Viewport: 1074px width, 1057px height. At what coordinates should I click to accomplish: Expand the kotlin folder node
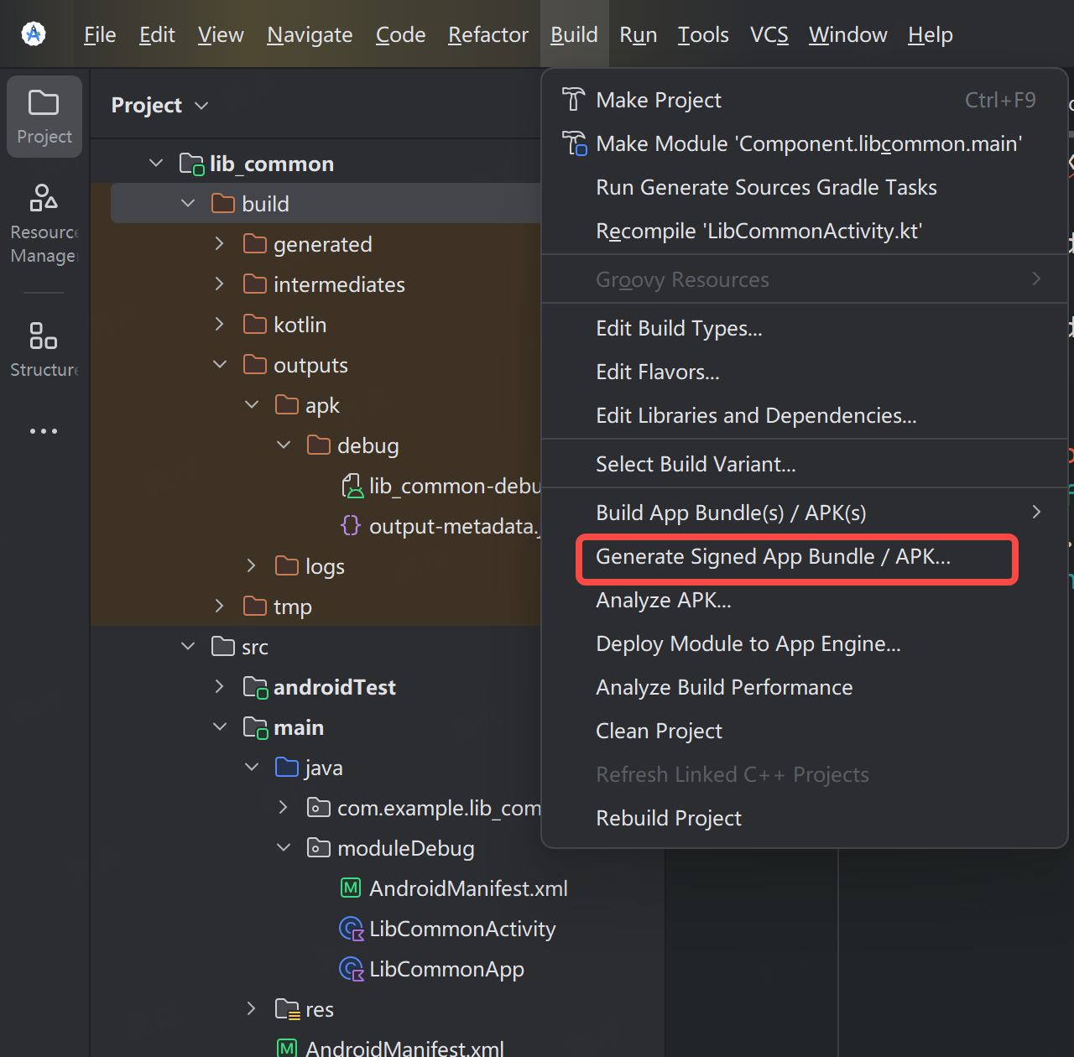pyautogui.click(x=220, y=324)
